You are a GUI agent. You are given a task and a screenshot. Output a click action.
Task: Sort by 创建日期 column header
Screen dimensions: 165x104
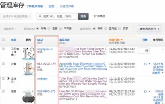[x=114, y=40]
